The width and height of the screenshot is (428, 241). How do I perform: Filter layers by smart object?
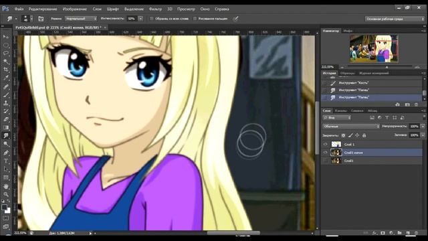click(x=402, y=118)
